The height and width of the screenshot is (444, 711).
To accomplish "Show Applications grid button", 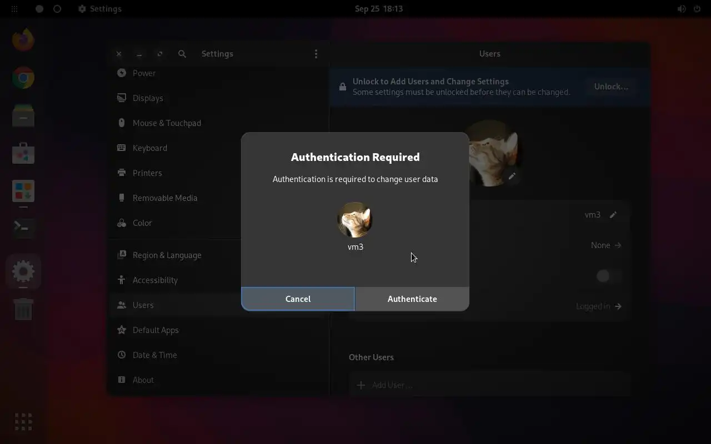I will 23,422.
